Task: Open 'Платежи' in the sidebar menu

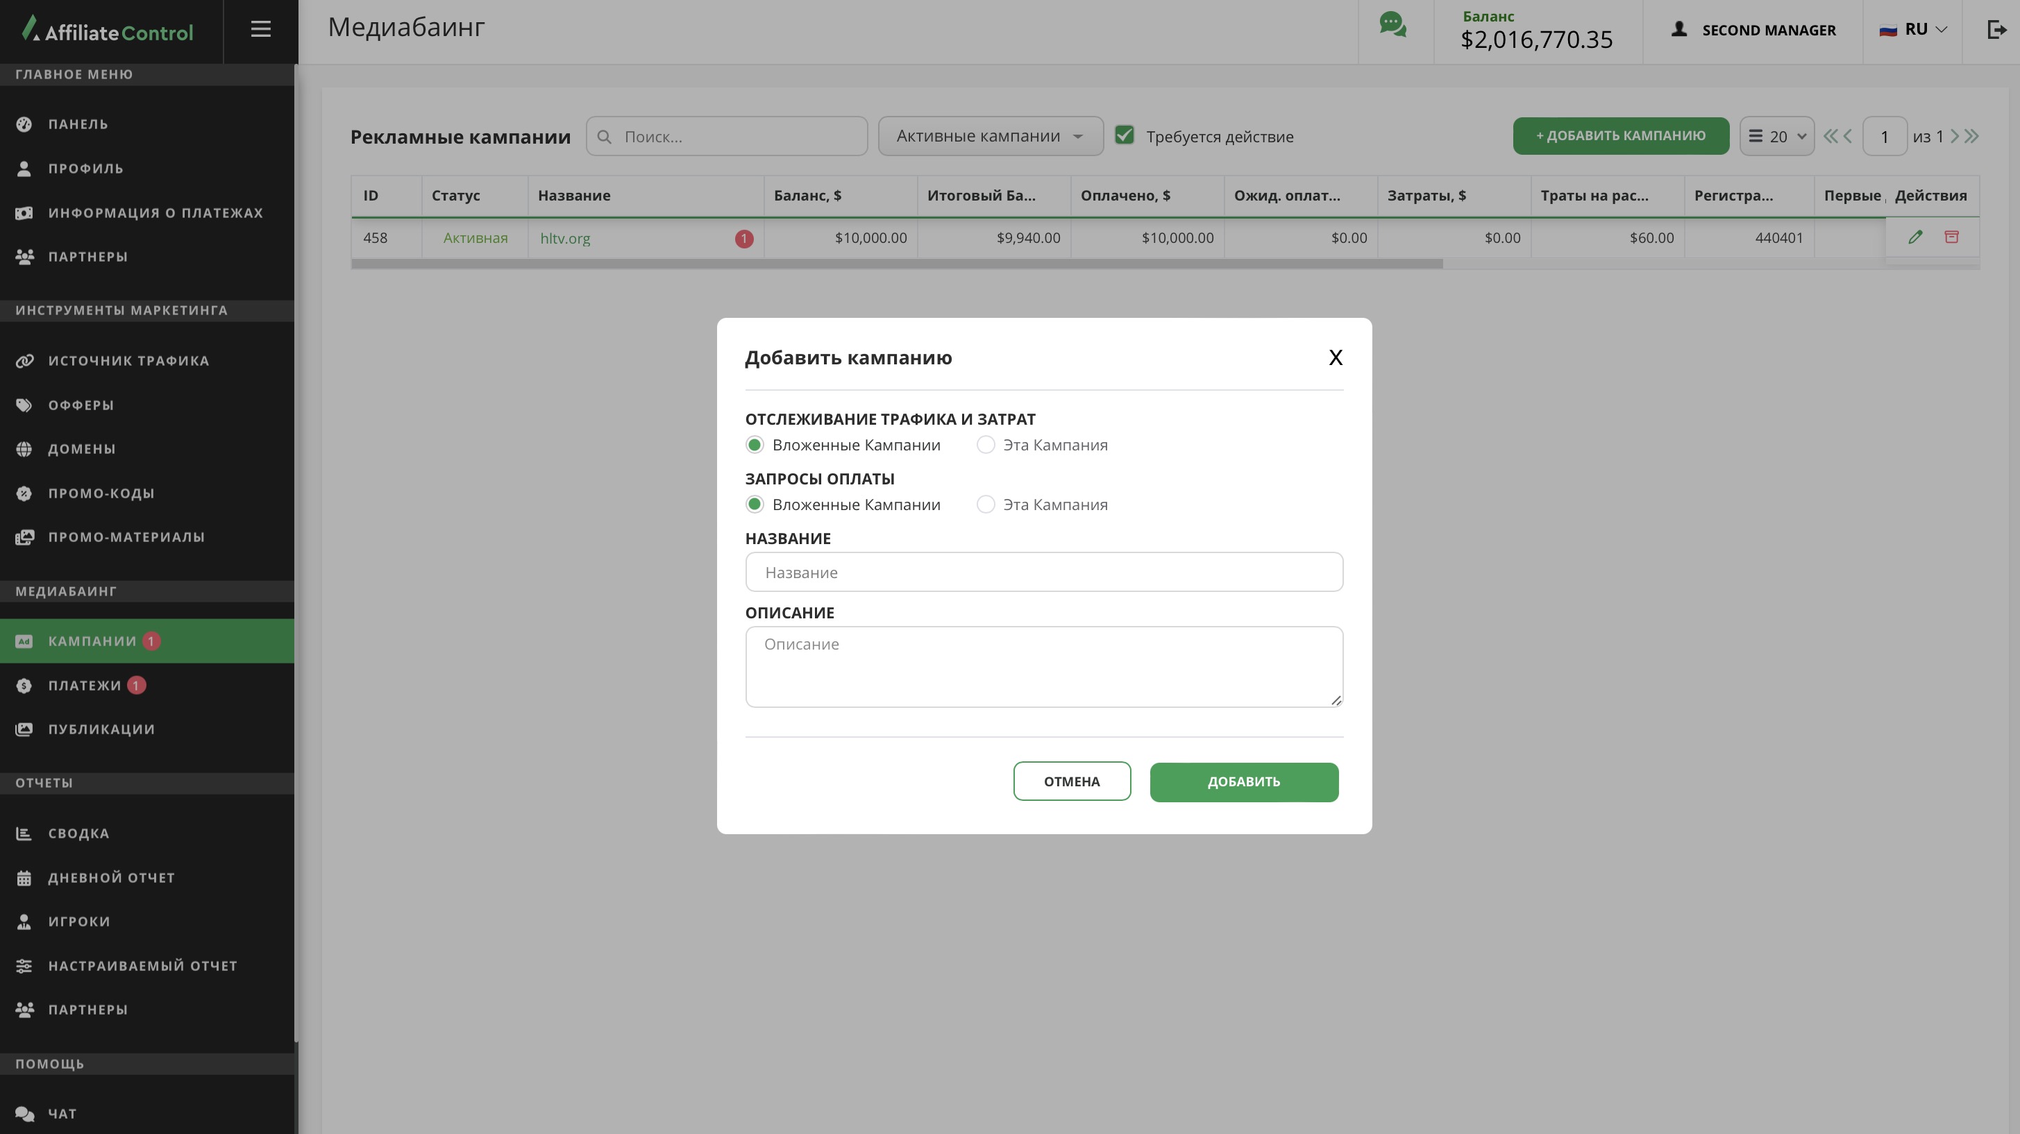Action: click(85, 686)
